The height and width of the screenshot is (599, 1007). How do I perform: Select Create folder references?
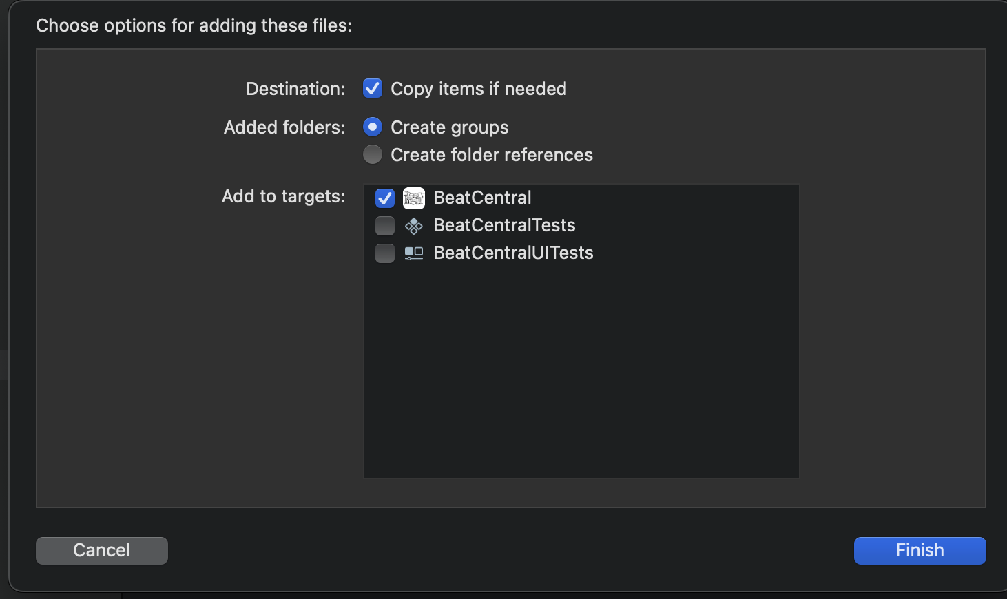click(x=372, y=154)
